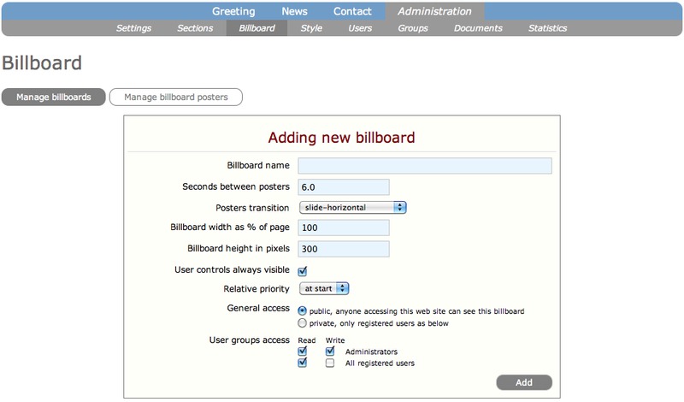Enable Write access for All registered users
684x402 pixels.
(329, 363)
